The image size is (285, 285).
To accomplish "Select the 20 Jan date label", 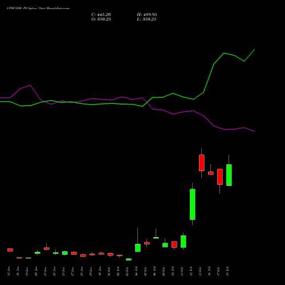I will pos(36,271).
